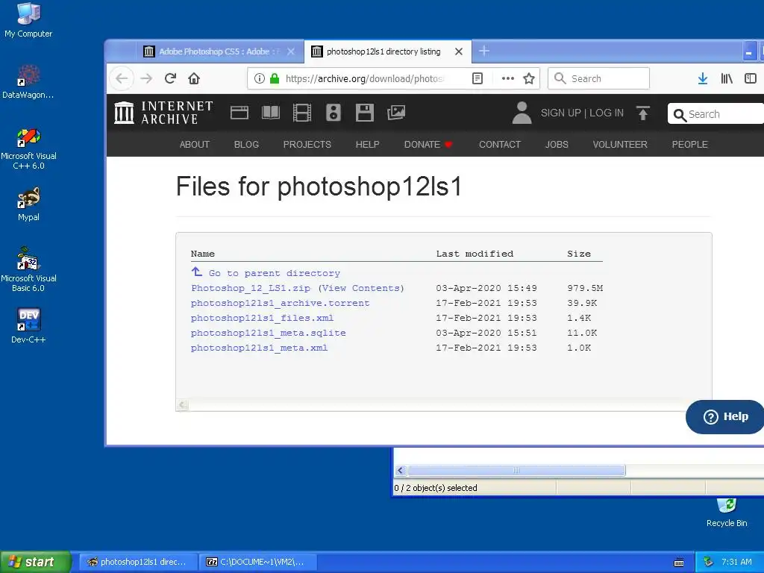Open the browser library icon
The width and height of the screenshot is (764, 573).
click(x=727, y=78)
